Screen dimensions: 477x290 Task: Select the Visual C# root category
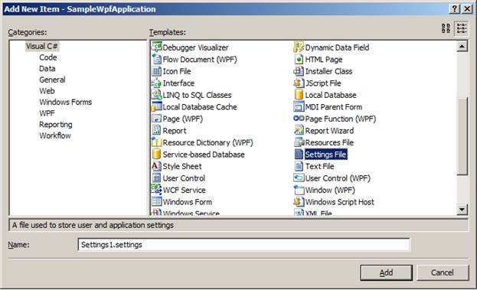[41, 46]
